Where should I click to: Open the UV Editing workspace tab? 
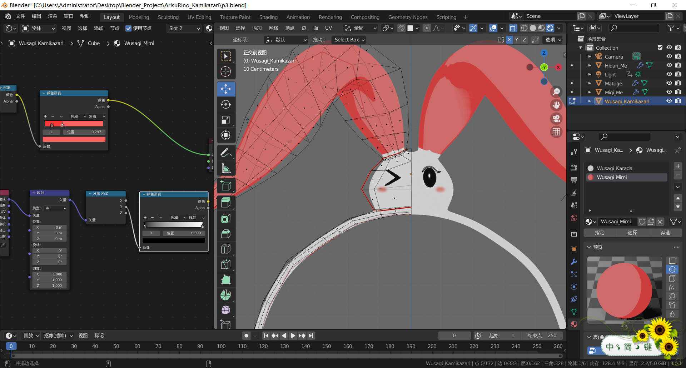[x=199, y=17]
